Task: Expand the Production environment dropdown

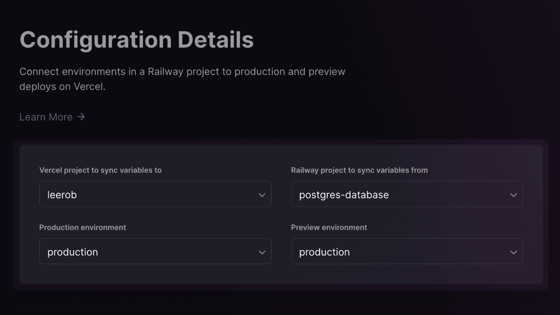Action: point(155,251)
